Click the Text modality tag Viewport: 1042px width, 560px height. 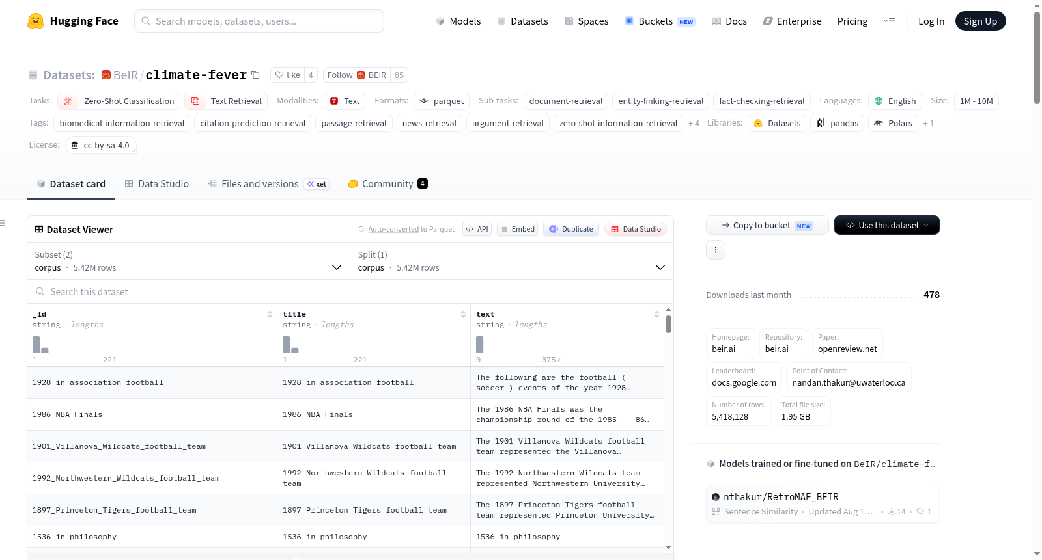click(345, 101)
